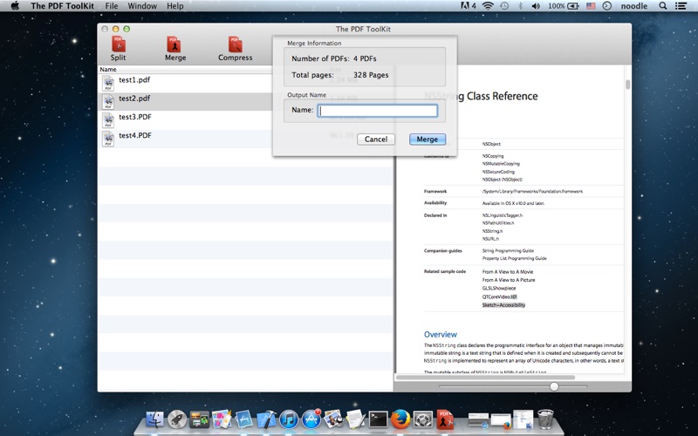Open the App Store in the Dock
Viewport: 698px width, 436px height.
click(311, 419)
